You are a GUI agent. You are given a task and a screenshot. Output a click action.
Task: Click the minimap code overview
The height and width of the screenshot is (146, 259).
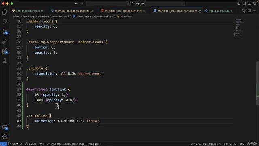pyautogui.click(x=239, y=27)
